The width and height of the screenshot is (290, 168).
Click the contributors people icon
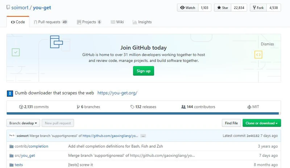pyautogui.click(x=183, y=107)
